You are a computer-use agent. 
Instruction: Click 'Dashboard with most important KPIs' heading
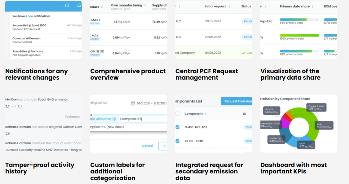pos(293,168)
